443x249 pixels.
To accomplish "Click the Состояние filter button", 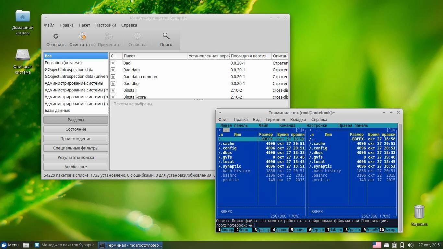I will [76, 129].
